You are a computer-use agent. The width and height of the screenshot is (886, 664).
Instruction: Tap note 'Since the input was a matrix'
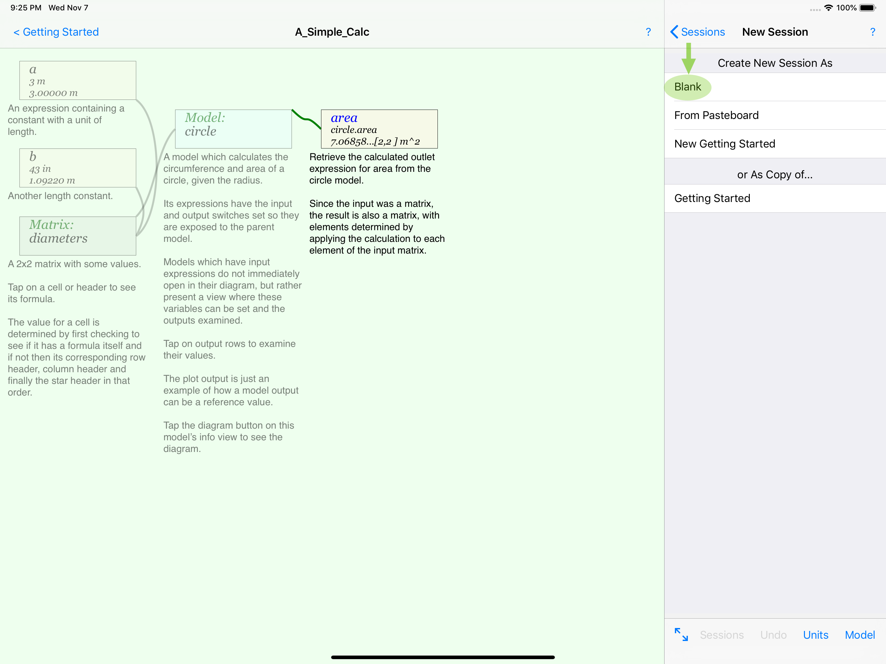pyautogui.click(x=377, y=227)
